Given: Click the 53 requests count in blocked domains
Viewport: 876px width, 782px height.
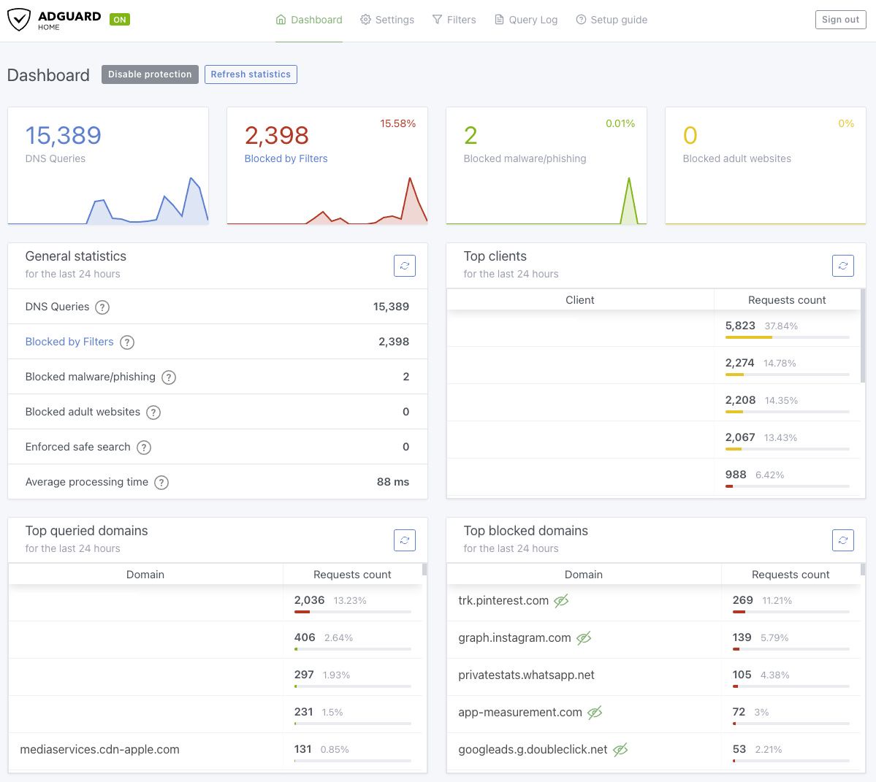Looking at the screenshot, I should pos(739,749).
